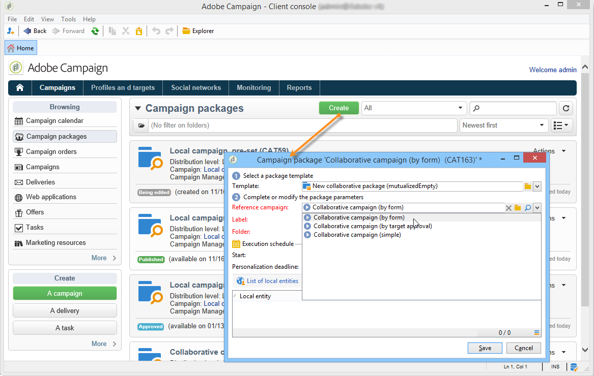Click More under the Create section
The image size is (594, 376).
104,344
